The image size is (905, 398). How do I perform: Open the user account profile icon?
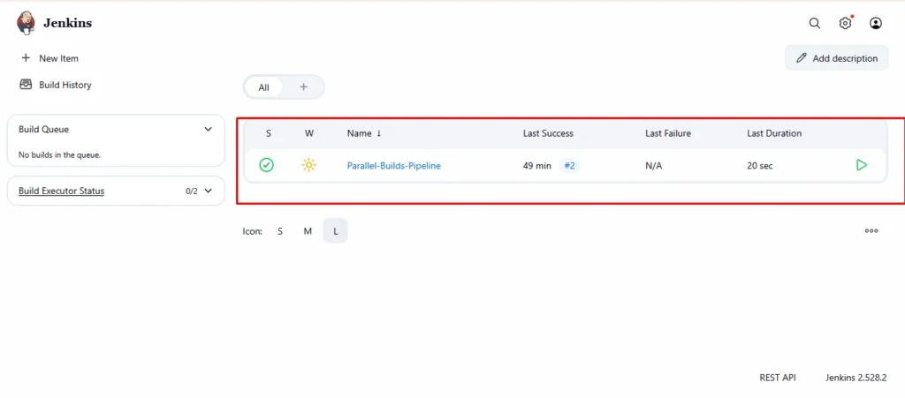[876, 24]
